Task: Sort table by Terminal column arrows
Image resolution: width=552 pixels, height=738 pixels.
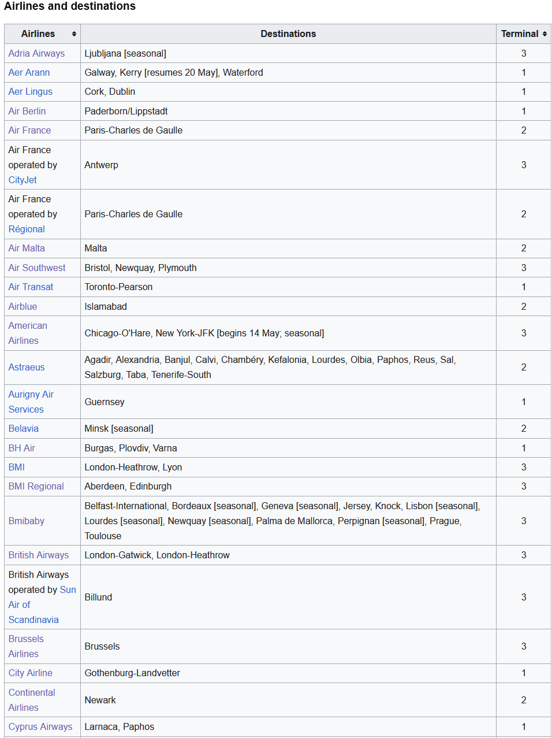Action: (x=544, y=34)
